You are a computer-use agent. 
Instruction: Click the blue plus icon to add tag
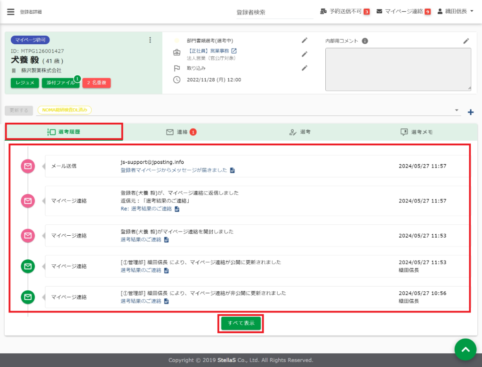coord(470,112)
